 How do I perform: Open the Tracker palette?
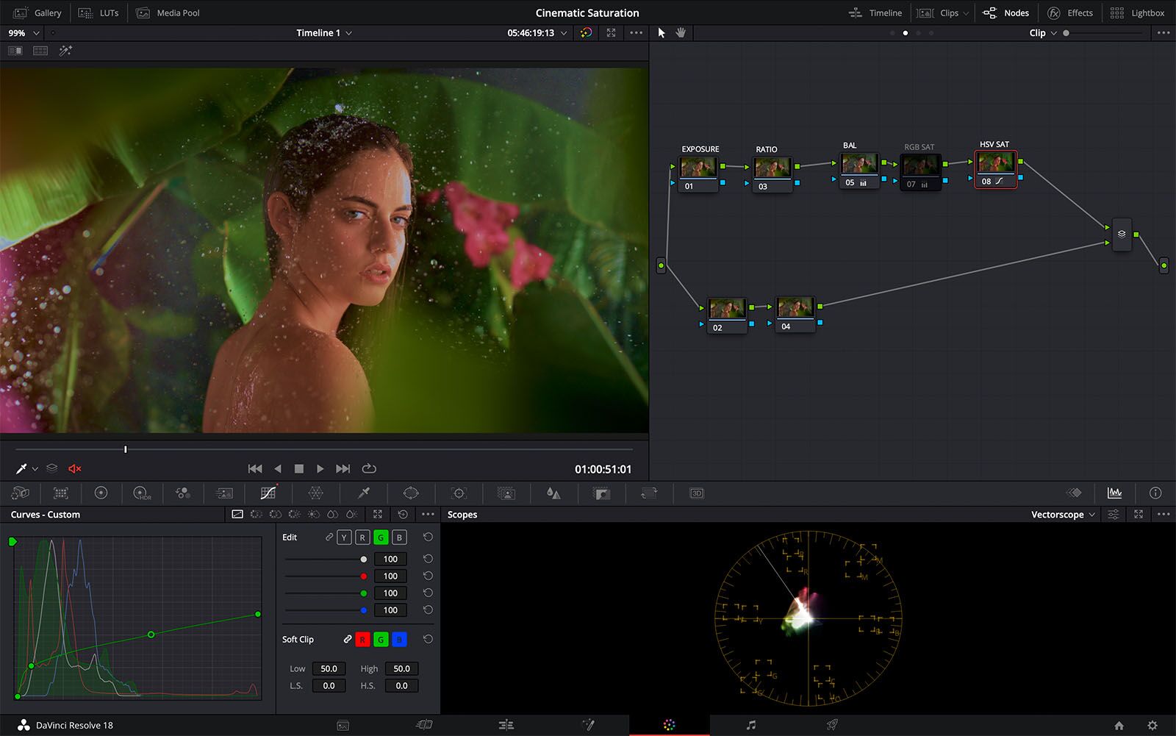[x=459, y=493]
